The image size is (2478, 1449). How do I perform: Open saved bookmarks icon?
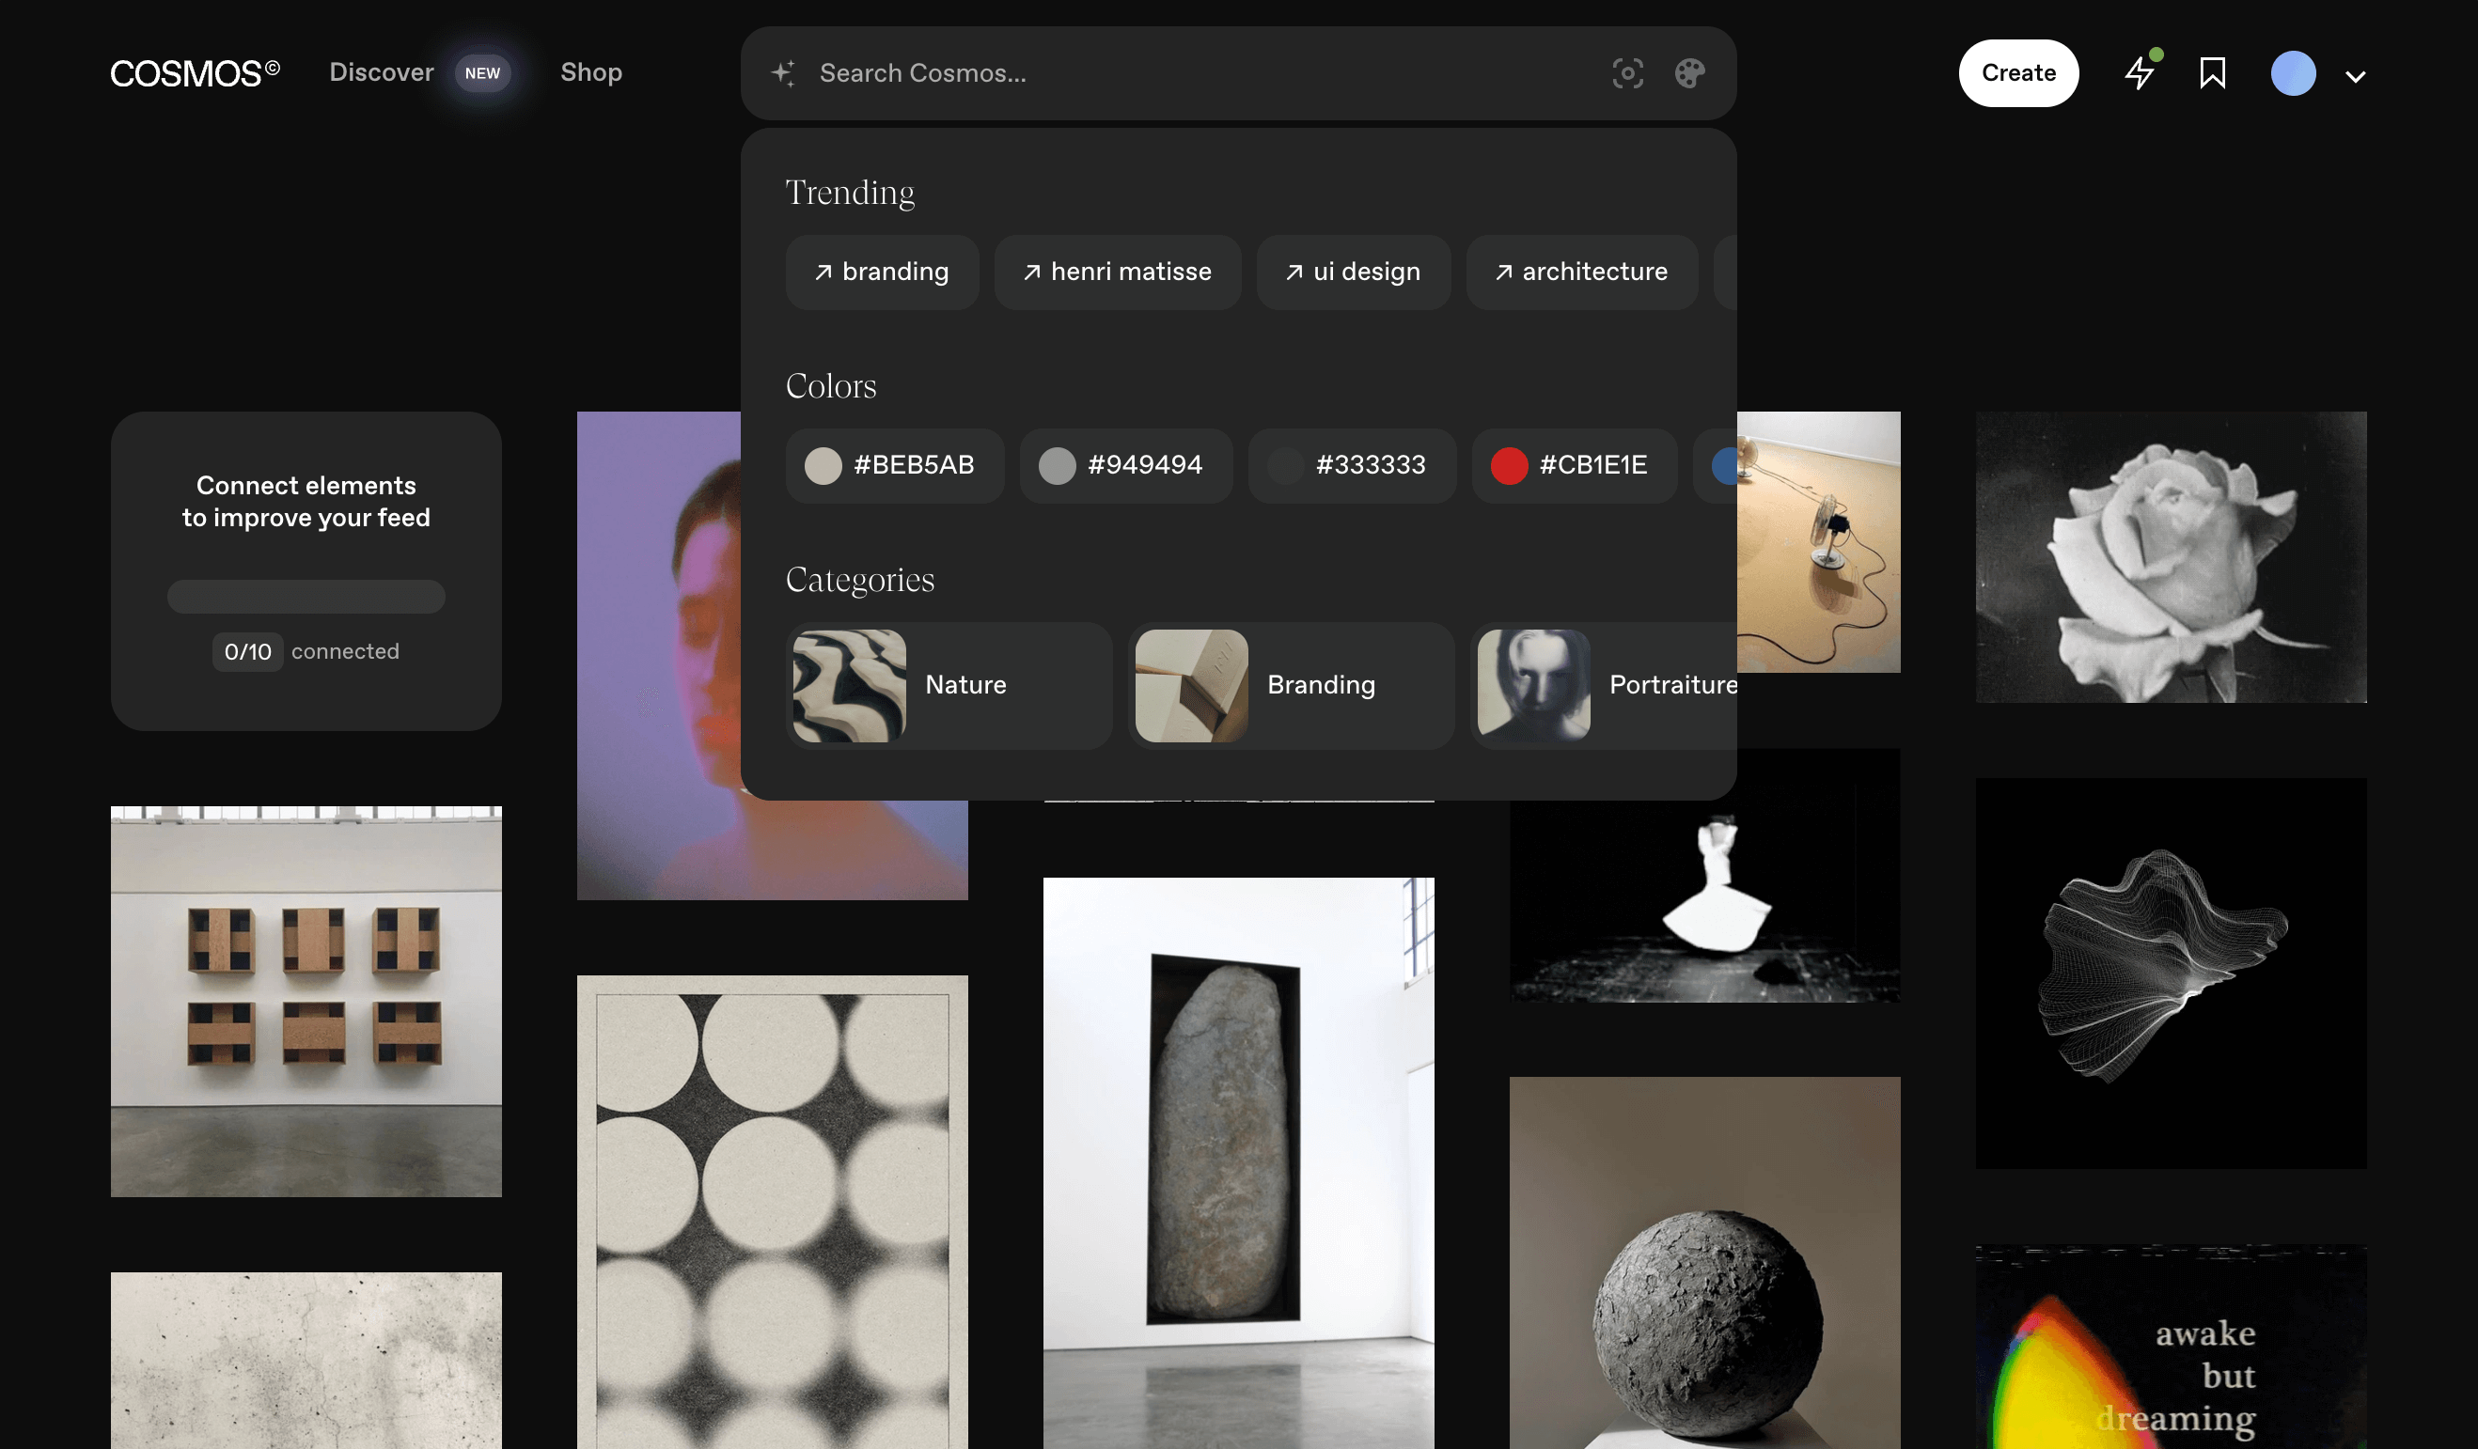click(2213, 72)
